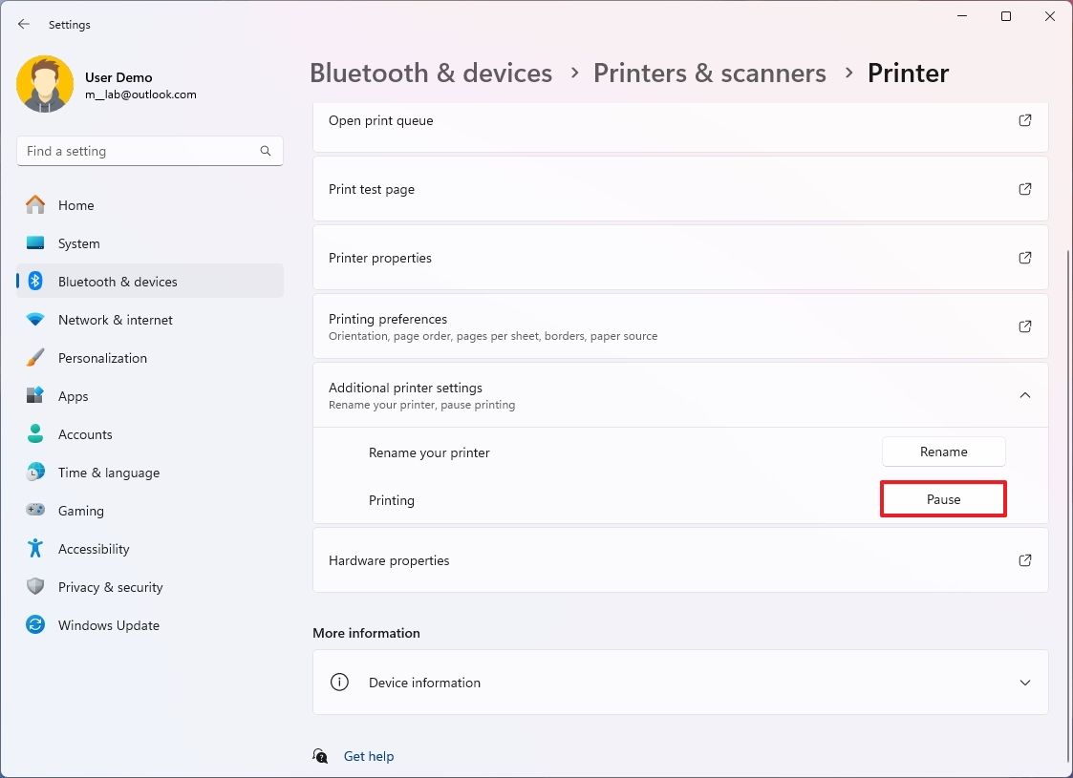
Task: Select Gaming in the sidebar
Action: [x=80, y=511]
